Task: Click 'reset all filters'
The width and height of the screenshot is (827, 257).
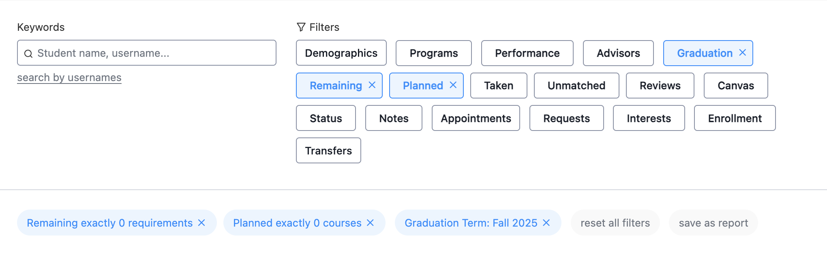Action: pos(615,223)
